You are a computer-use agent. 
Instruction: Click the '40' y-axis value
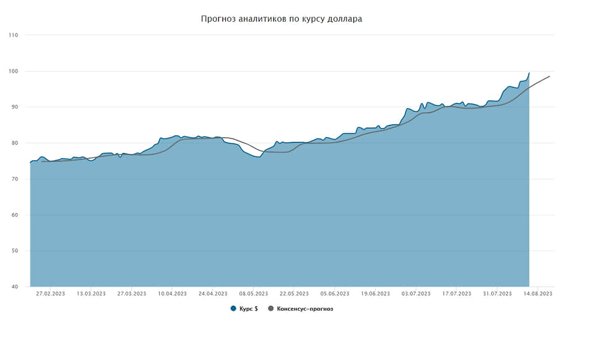pyautogui.click(x=14, y=286)
